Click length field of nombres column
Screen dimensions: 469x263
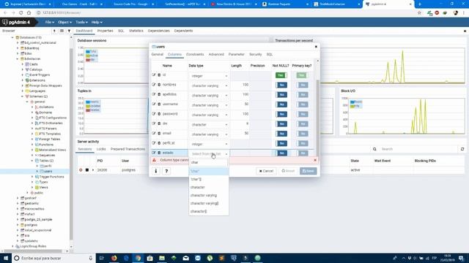coord(240,85)
